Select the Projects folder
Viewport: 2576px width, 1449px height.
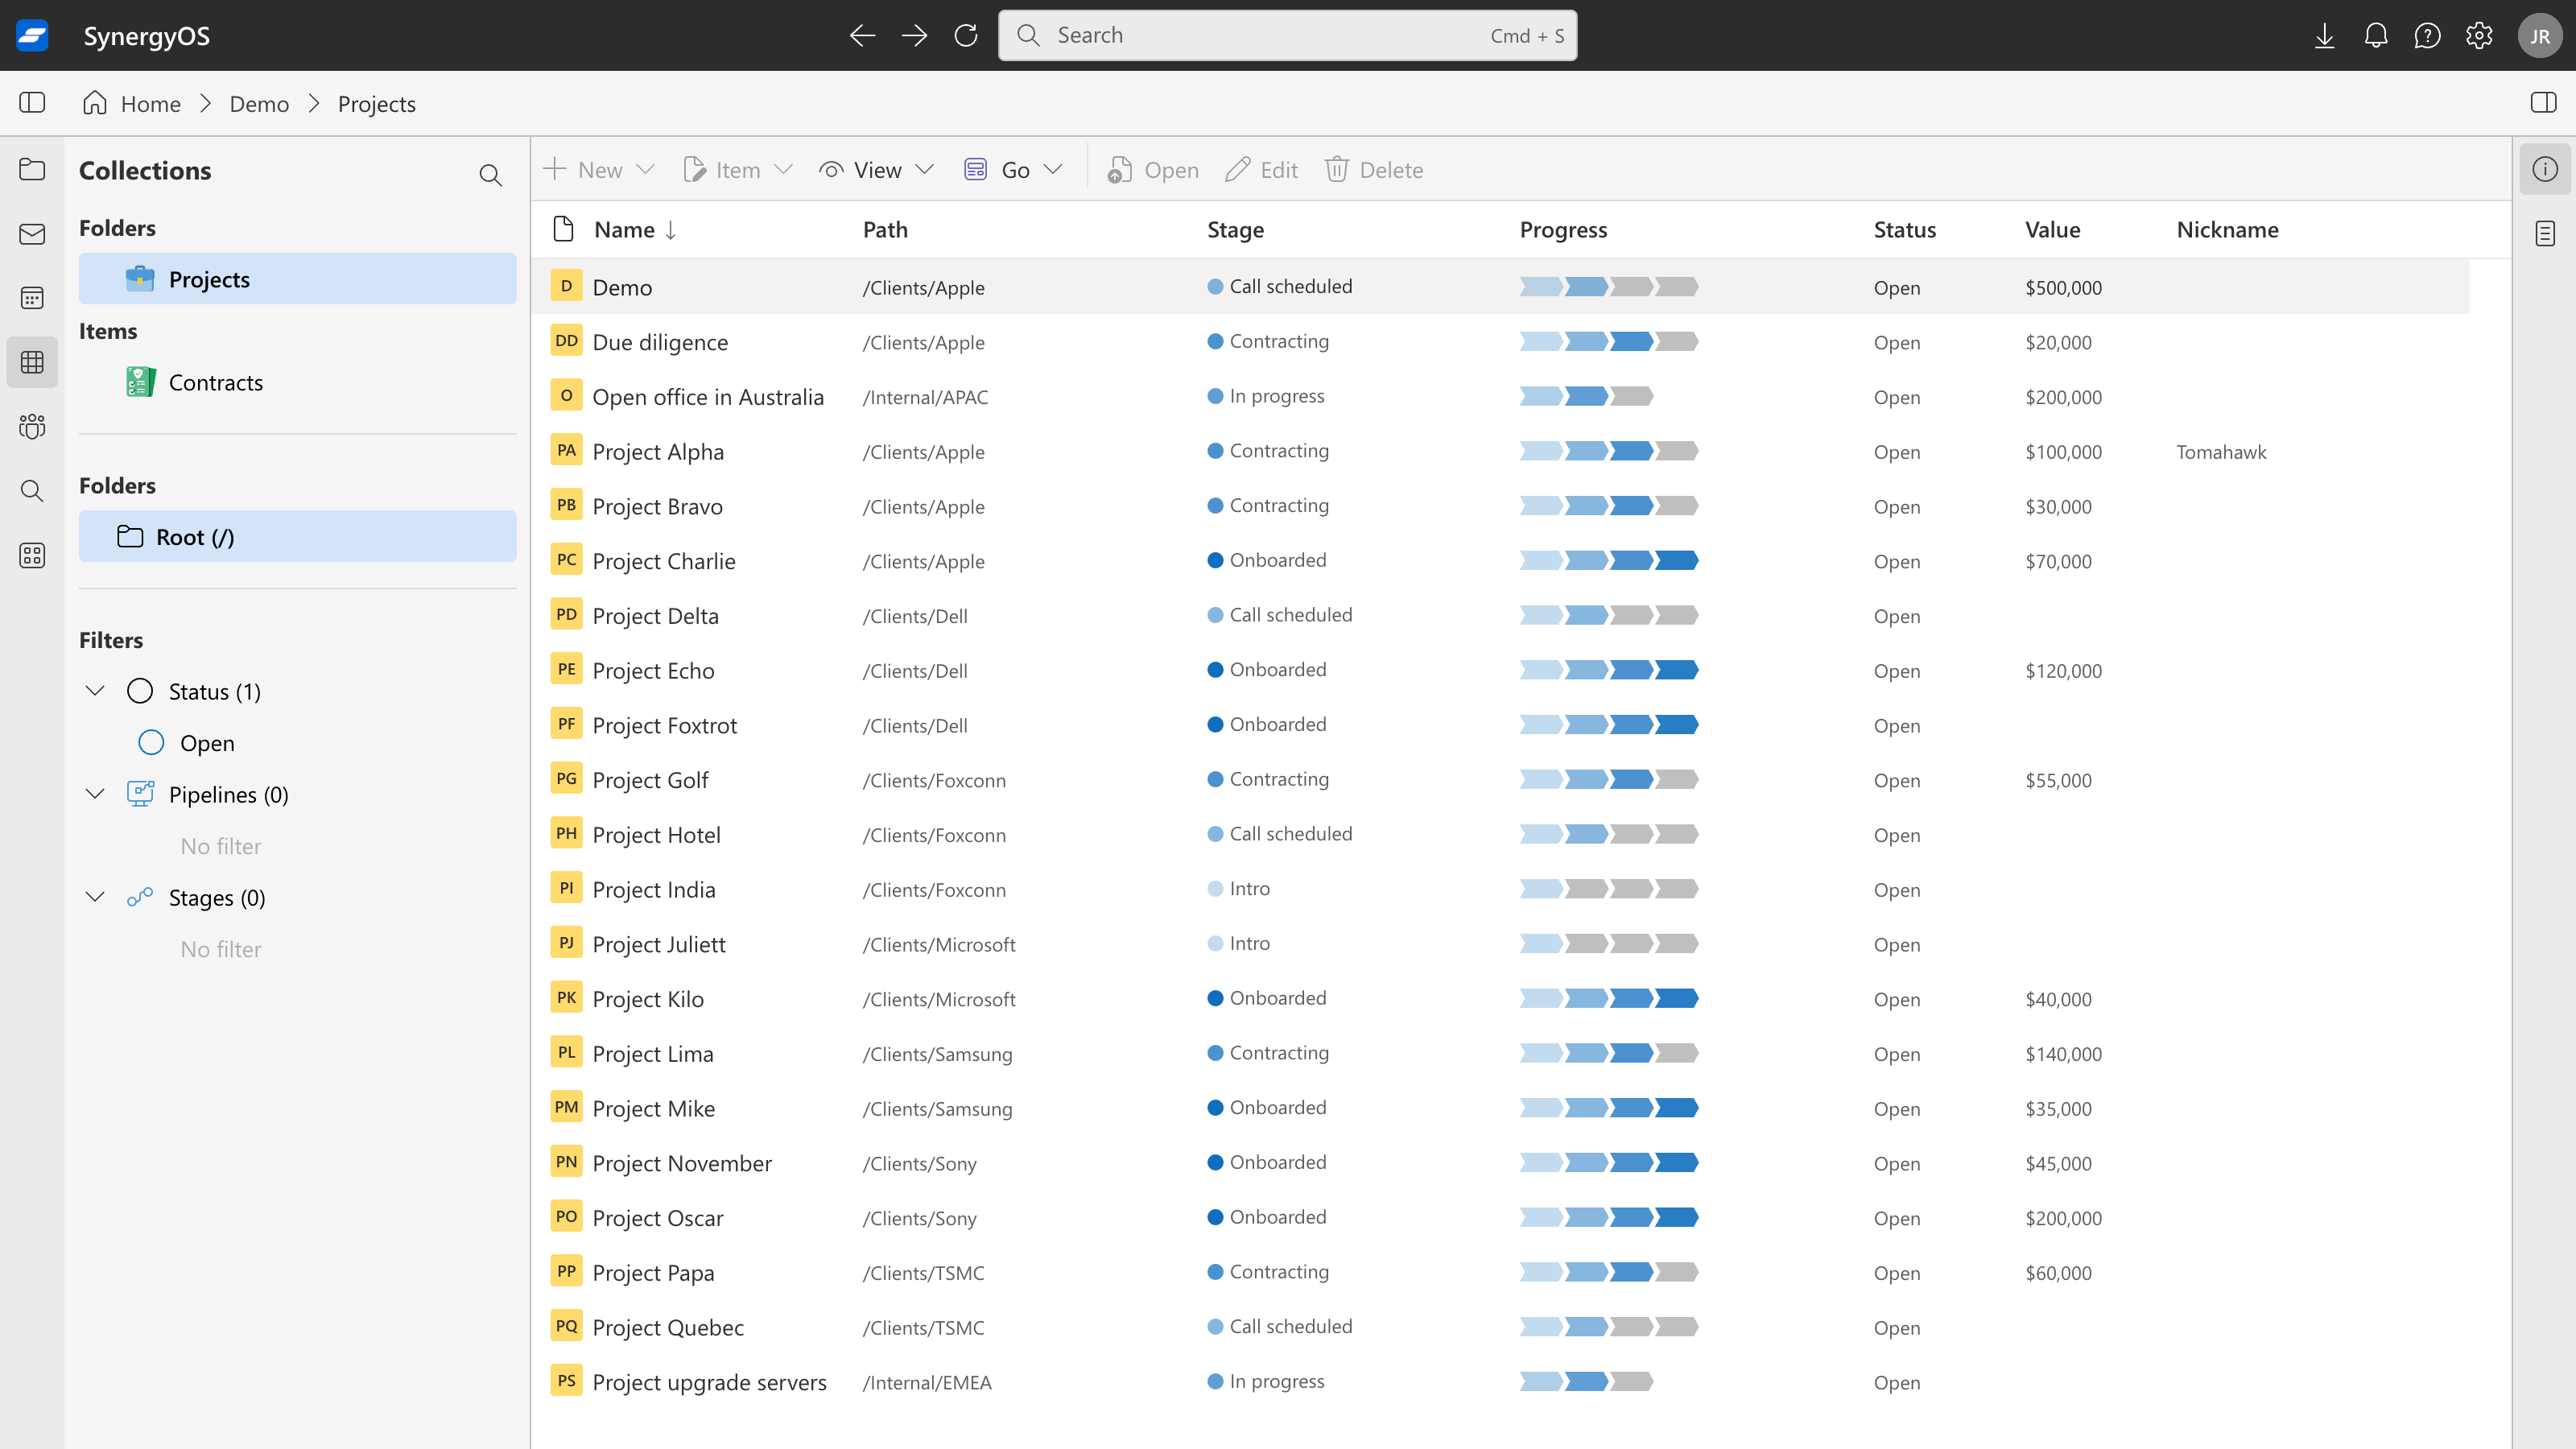click(297, 279)
